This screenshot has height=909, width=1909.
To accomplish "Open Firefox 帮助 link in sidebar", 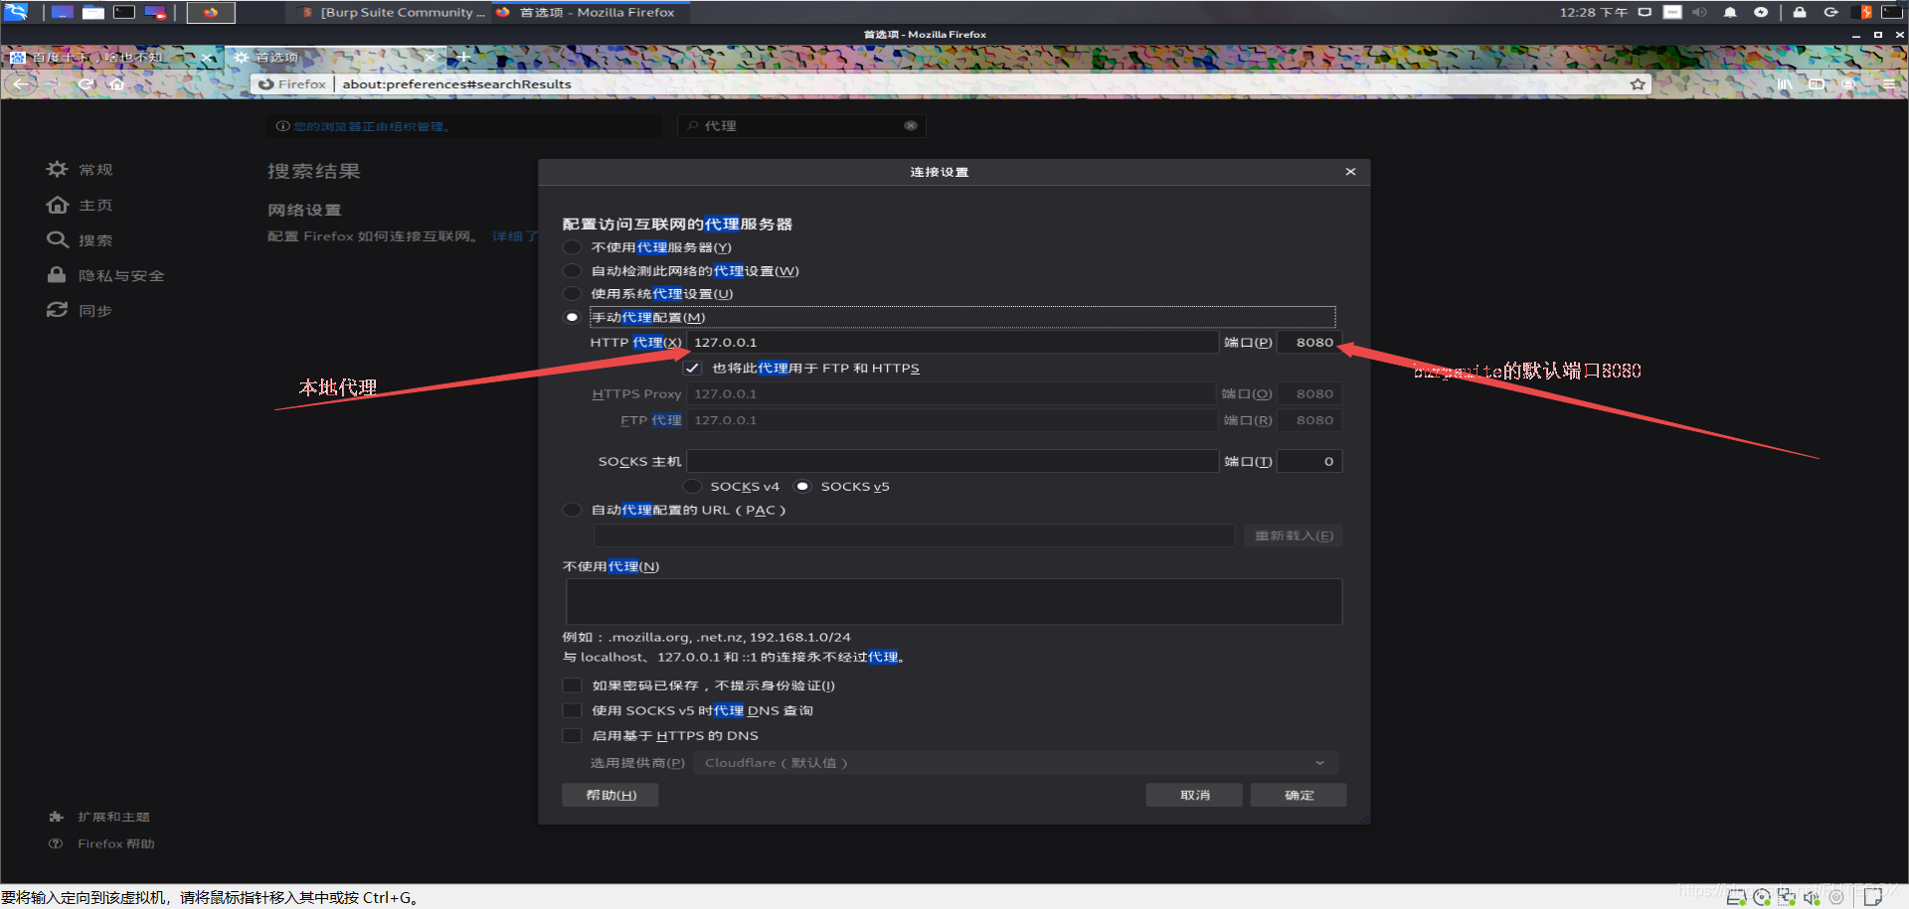I will [102, 843].
